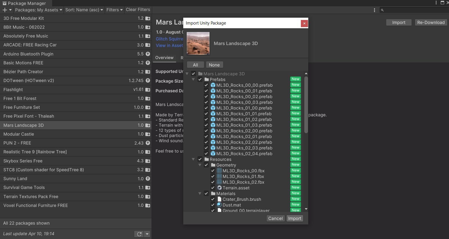Screen dimensions: 449x239
Task: Click Re-Download button
Action: (431, 23)
